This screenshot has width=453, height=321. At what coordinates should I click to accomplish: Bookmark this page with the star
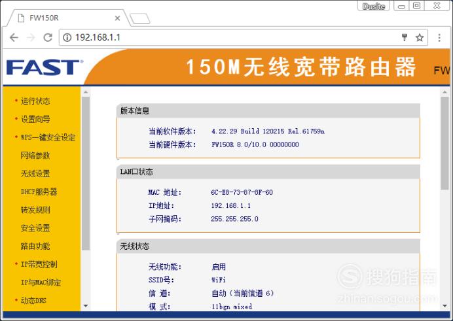click(420, 37)
